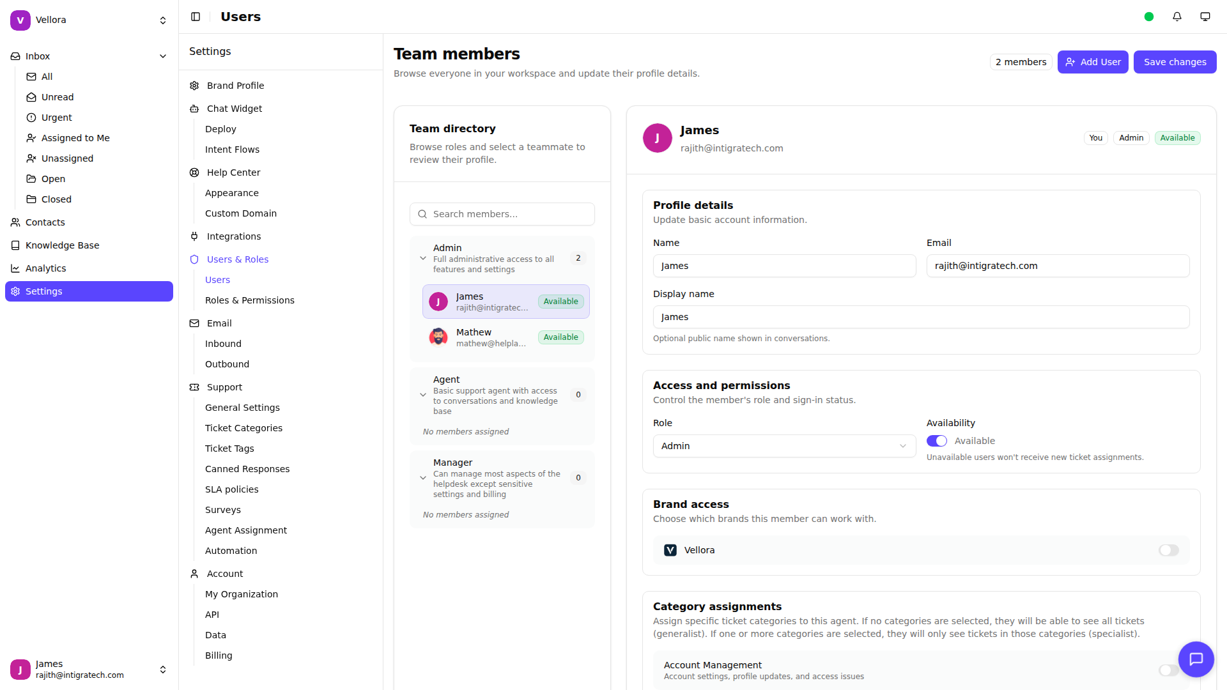Open the notifications bell
Screen dimensions: 1227x690
[x=1177, y=17]
